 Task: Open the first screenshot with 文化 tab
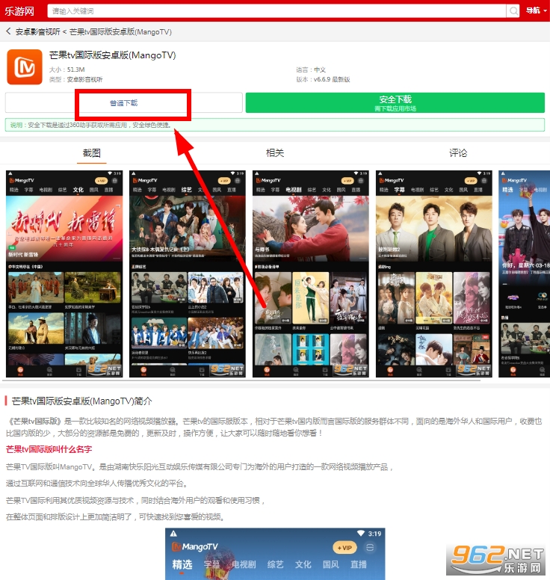pyautogui.click(x=64, y=274)
